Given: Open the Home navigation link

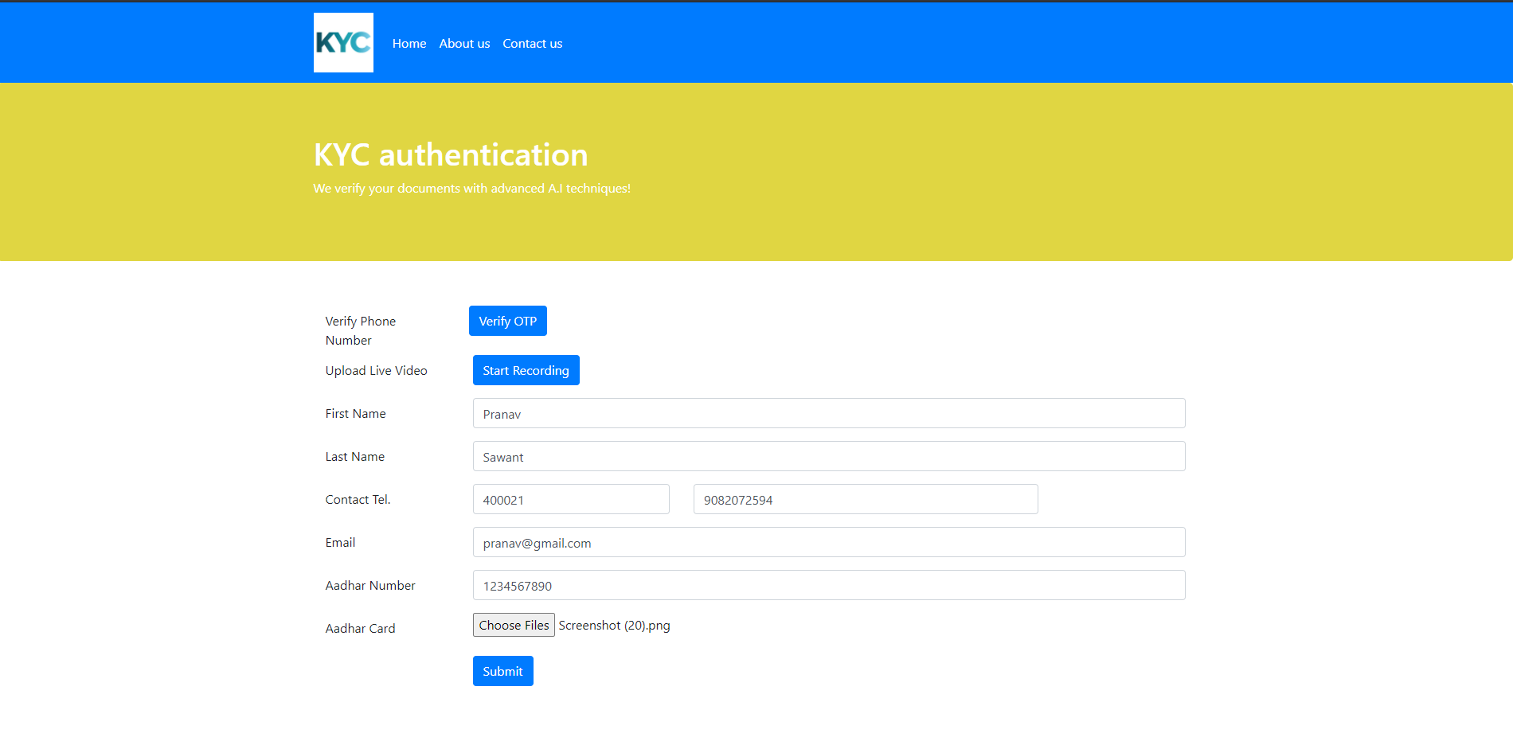Looking at the screenshot, I should point(409,43).
